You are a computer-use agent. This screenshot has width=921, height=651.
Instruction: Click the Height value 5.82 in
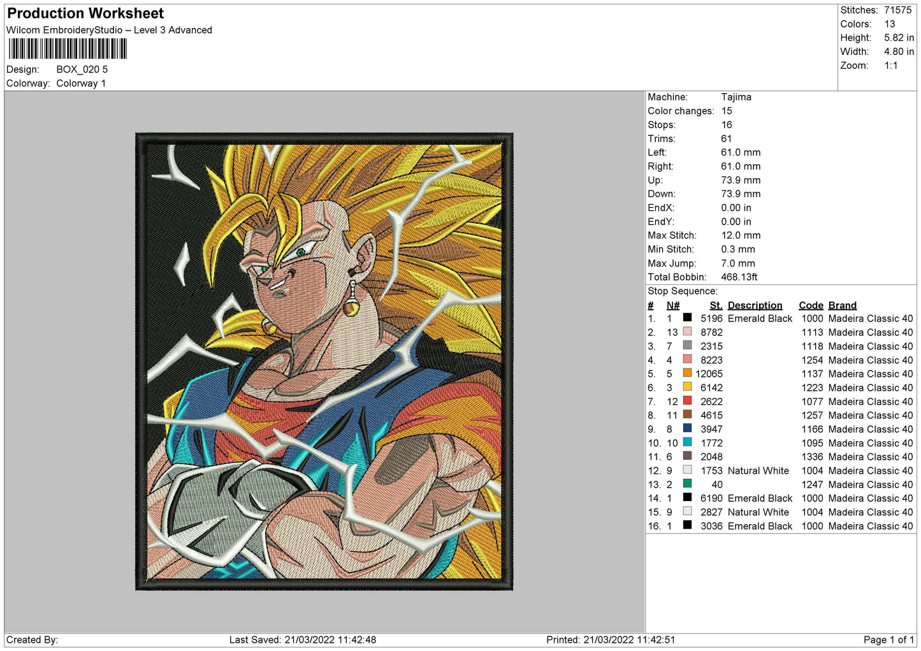pos(899,38)
